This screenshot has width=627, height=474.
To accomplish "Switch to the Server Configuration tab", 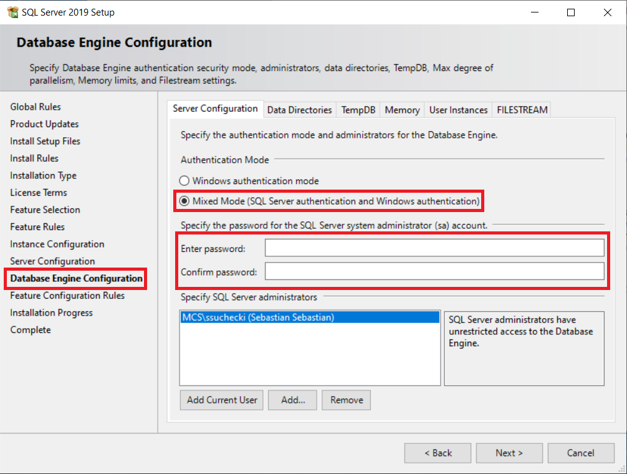I will click(215, 109).
